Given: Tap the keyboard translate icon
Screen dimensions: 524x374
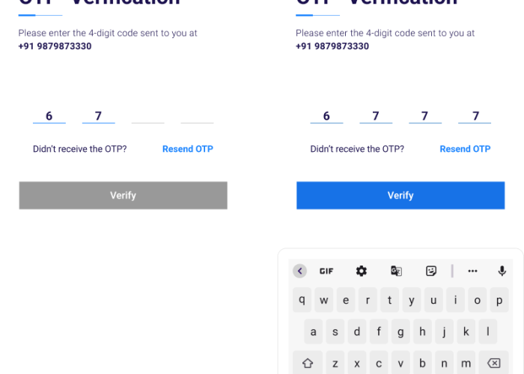Looking at the screenshot, I should pyautogui.click(x=396, y=271).
